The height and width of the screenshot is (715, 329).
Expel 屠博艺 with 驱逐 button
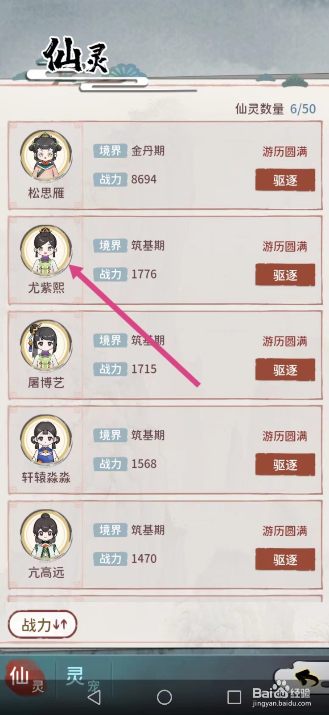point(285,370)
